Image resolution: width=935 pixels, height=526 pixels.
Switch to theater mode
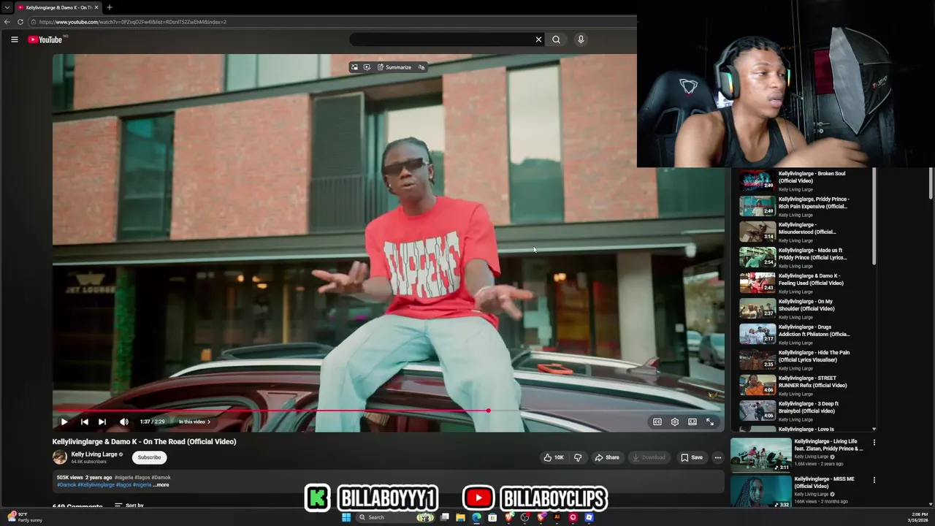(692, 422)
